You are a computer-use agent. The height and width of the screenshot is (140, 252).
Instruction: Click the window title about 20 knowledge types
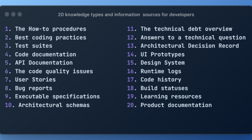[x=126, y=15]
